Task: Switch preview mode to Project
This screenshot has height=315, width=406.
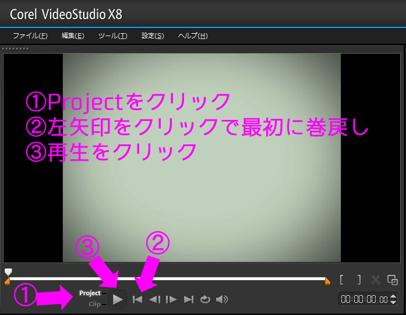Action: [90, 293]
